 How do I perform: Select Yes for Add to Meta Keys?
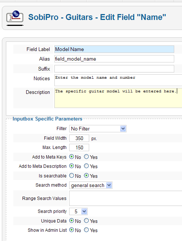[x=86, y=157]
